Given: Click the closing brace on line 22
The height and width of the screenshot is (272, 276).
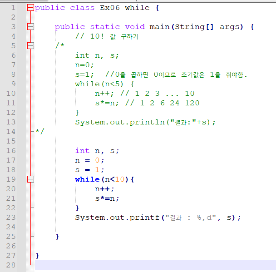Looking at the screenshot, I should 77,208.
